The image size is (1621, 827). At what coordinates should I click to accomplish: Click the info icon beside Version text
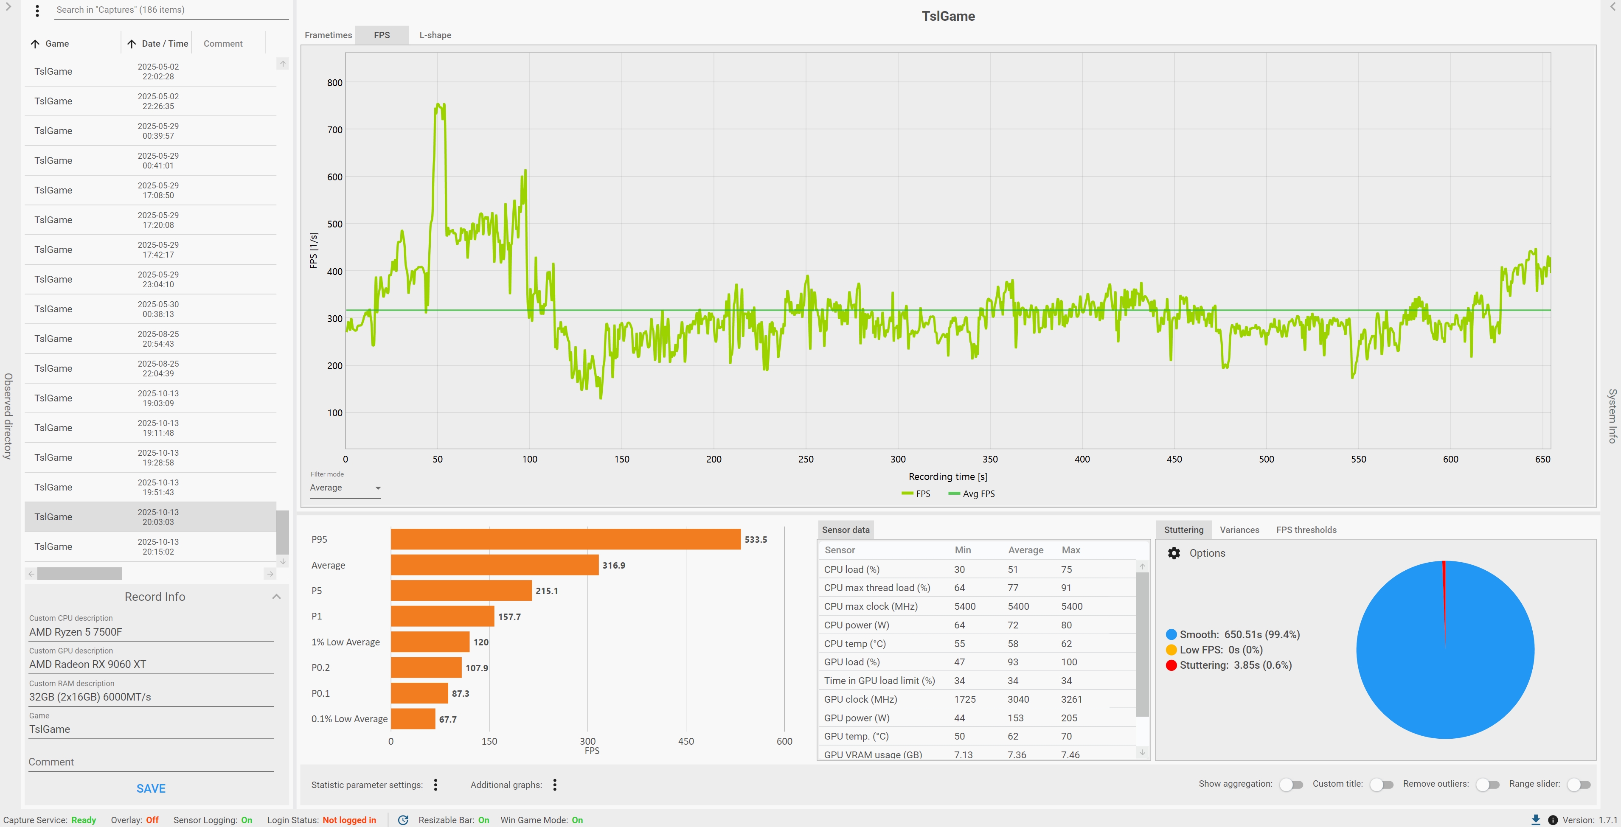click(x=1552, y=819)
